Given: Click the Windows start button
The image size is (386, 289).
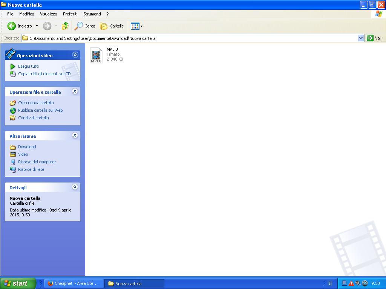Looking at the screenshot, I should [x=18, y=283].
